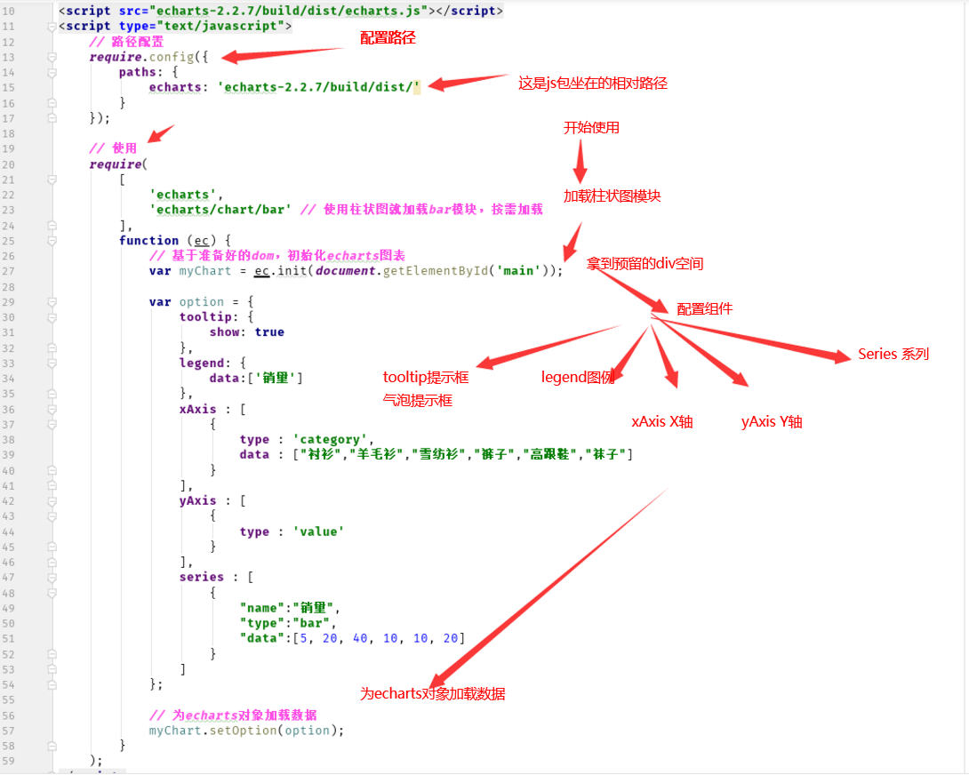Viewport: 969px width, 775px height.
Task: Click the 'value' type string on line 44
Action: [x=318, y=531]
